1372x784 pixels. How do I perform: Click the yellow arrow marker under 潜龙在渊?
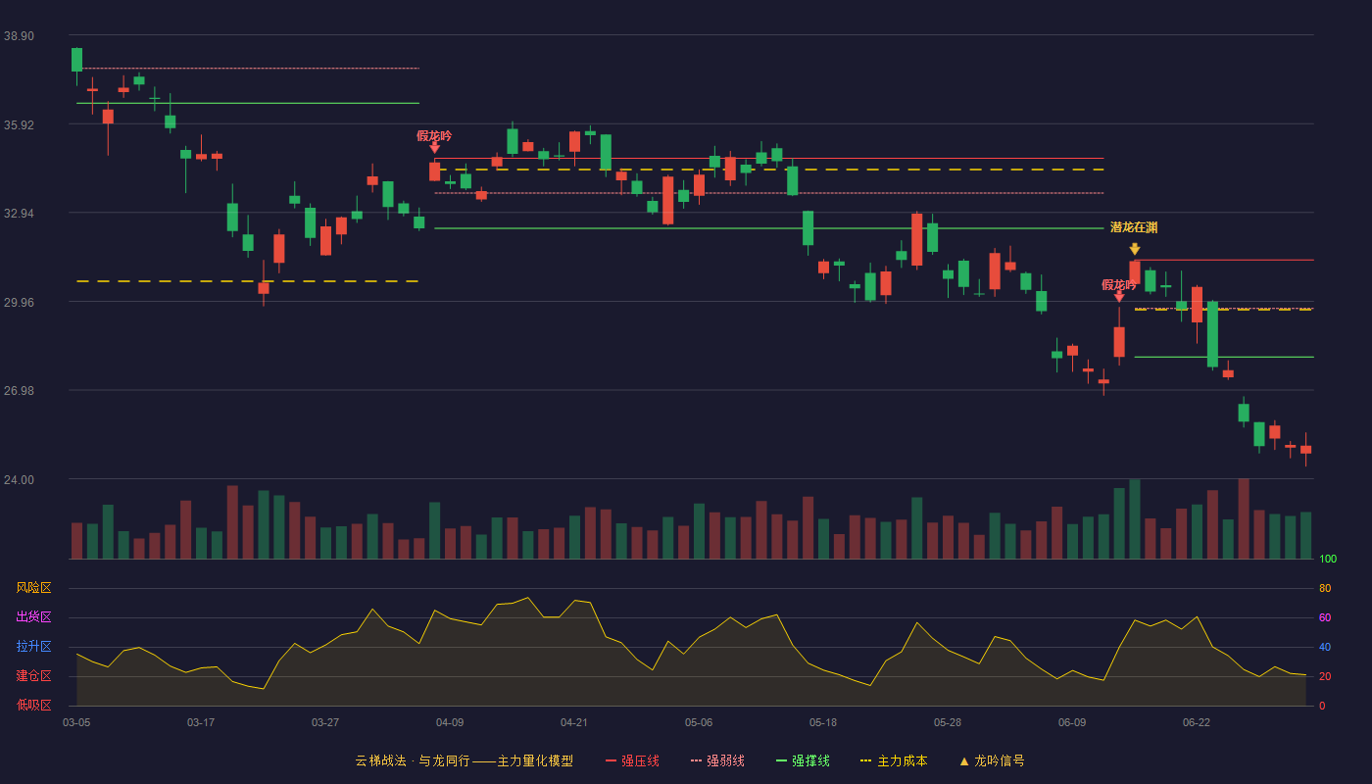click(1135, 249)
